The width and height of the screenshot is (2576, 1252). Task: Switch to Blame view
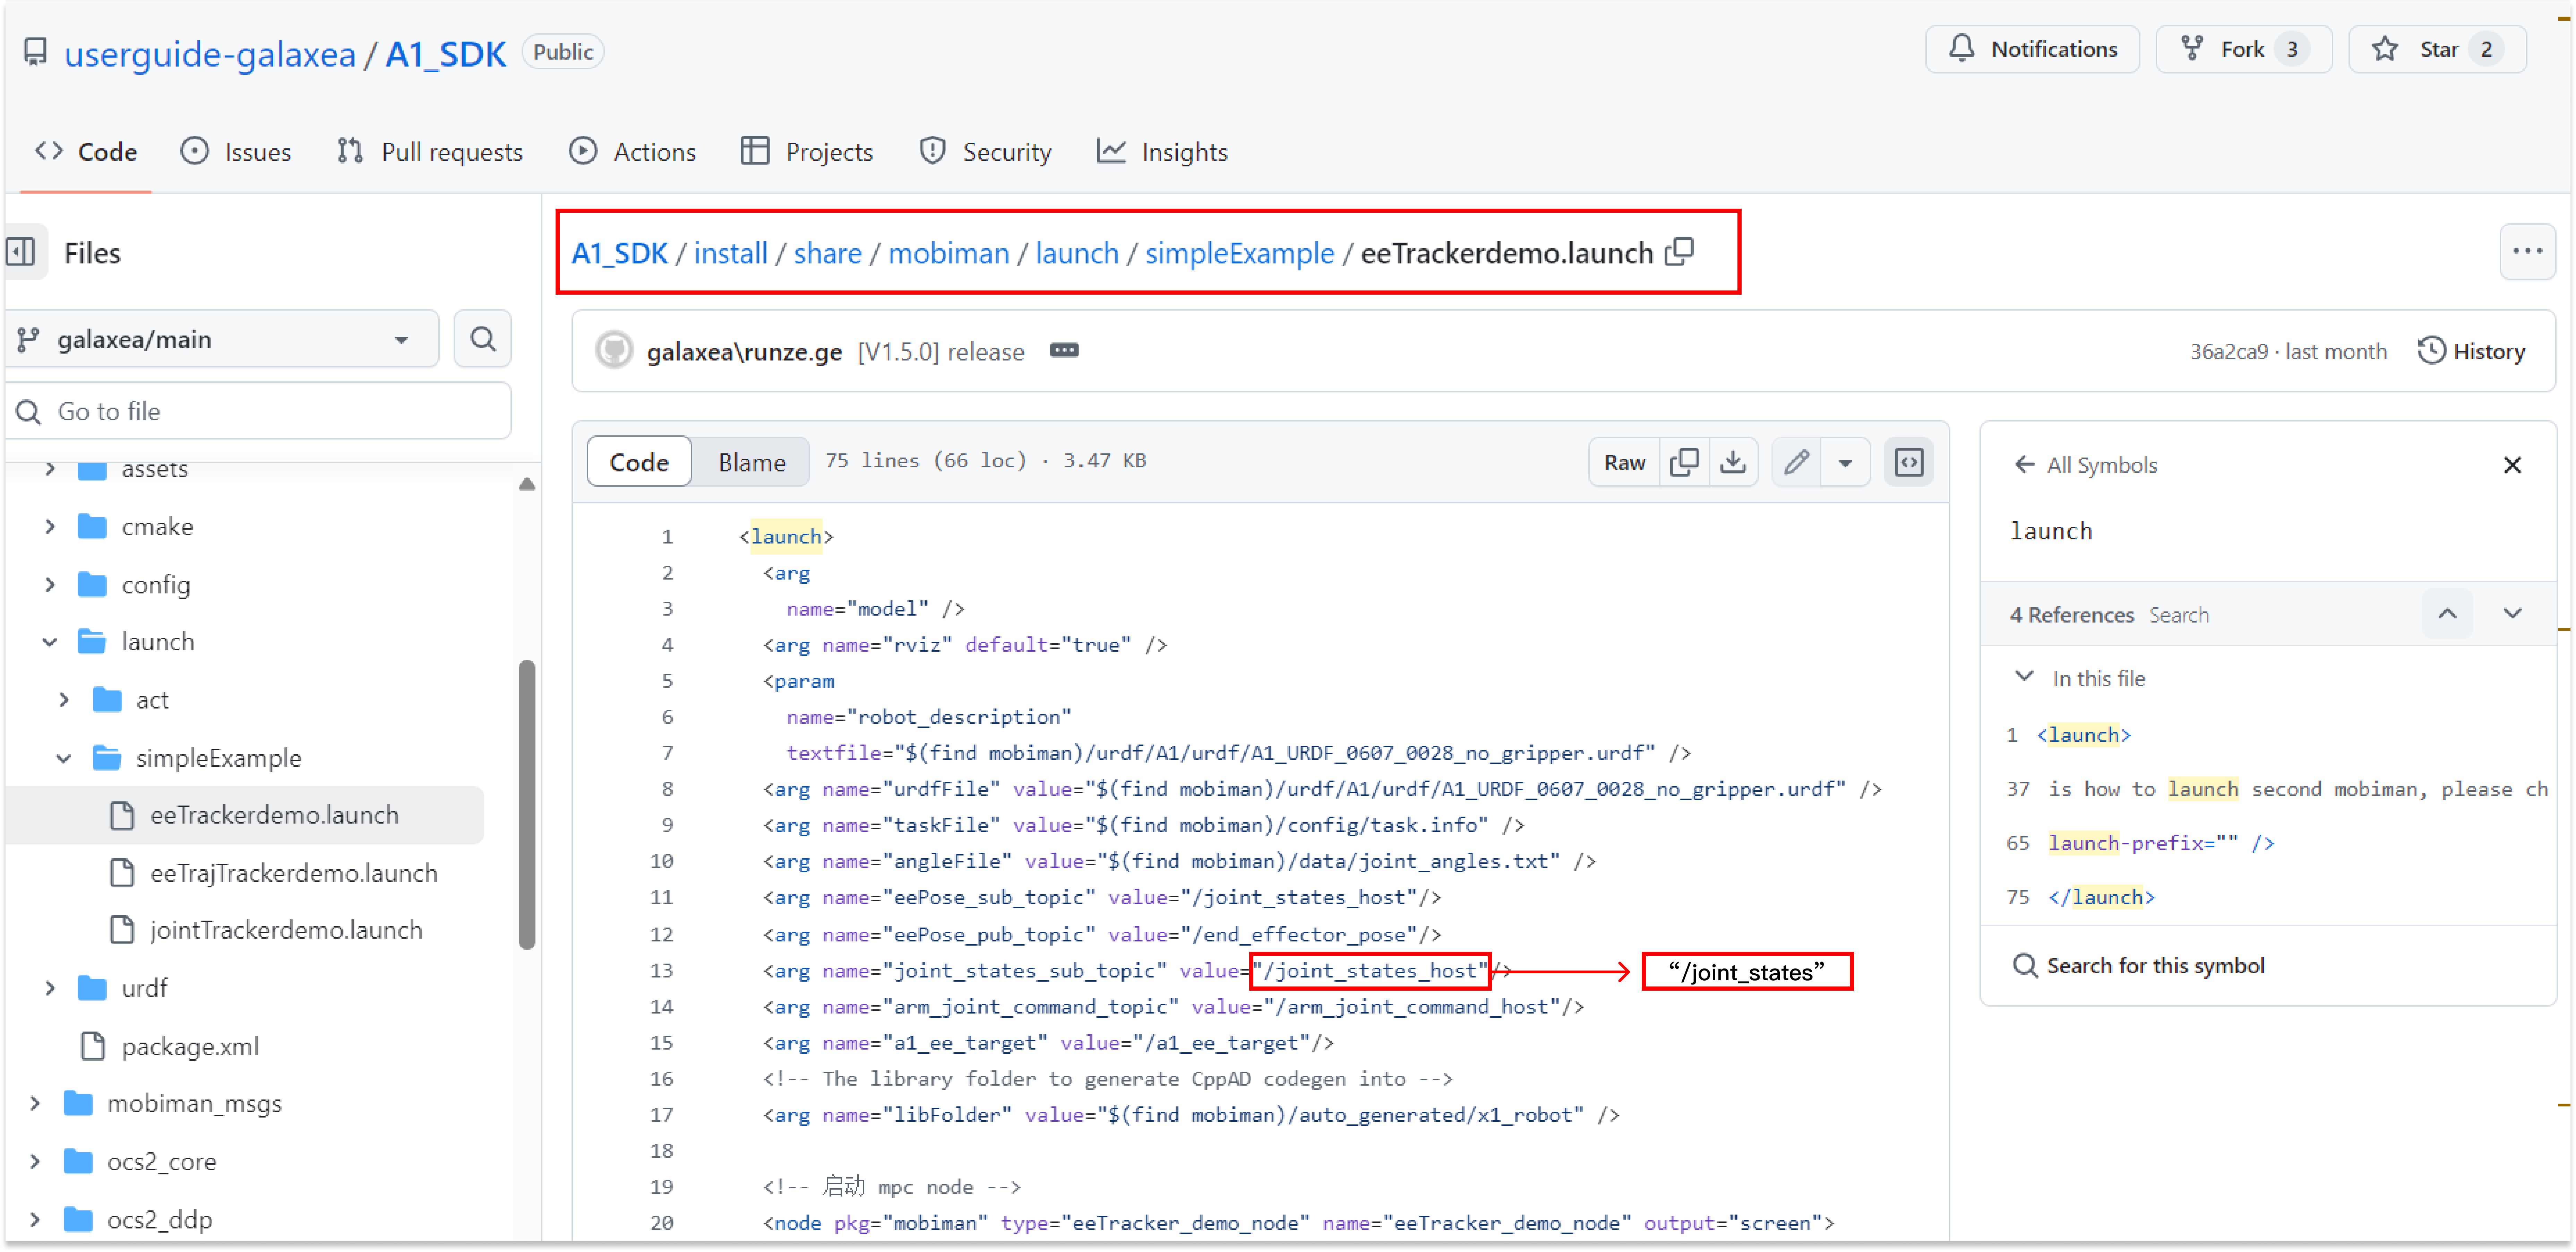(x=751, y=462)
